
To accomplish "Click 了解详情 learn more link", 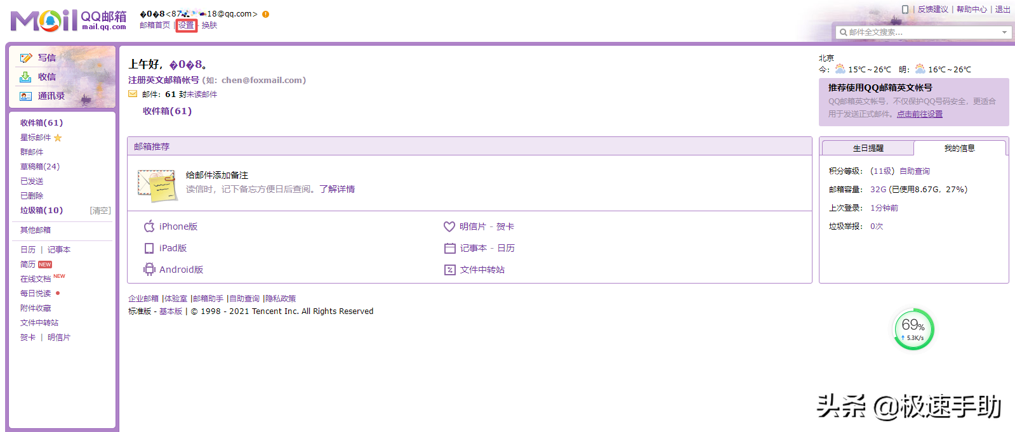I will coord(337,189).
